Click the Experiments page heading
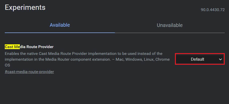This screenshot has width=229, height=104. point(25,7)
